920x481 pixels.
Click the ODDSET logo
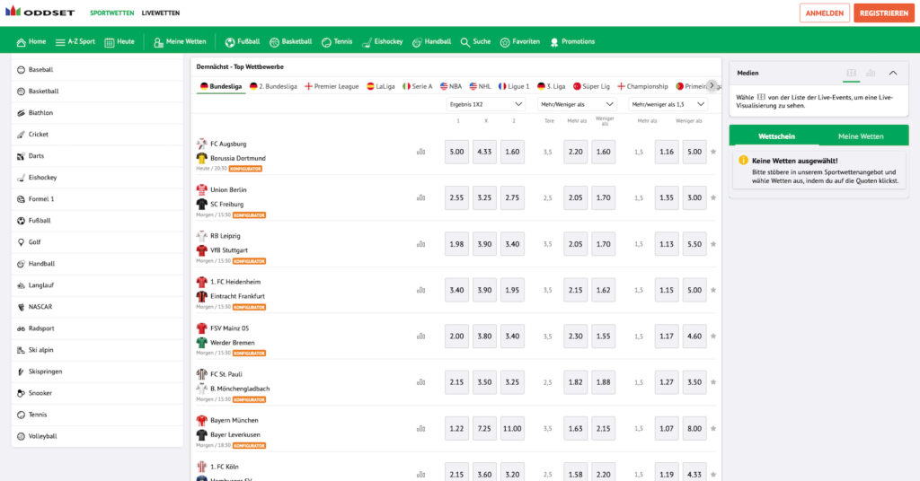pos(40,12)
